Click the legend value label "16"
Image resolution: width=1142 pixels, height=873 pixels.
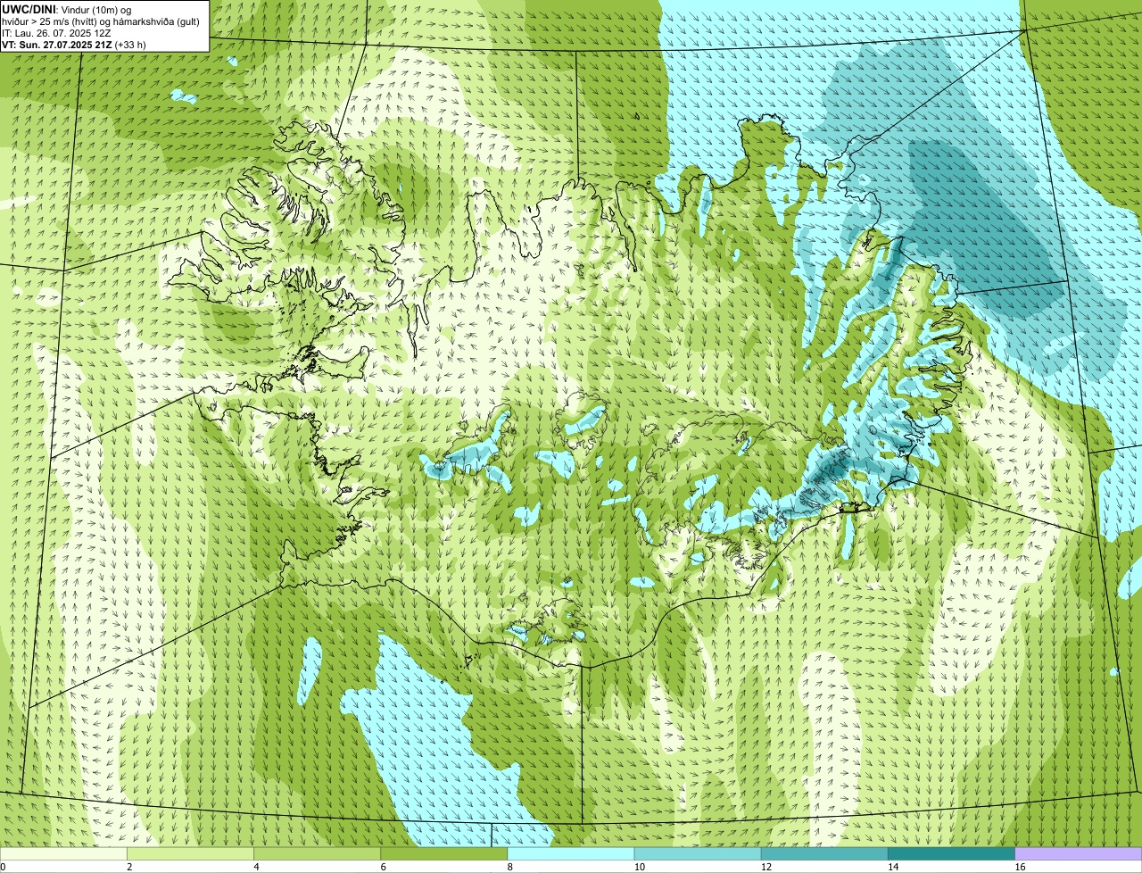tap(1020, 867)
